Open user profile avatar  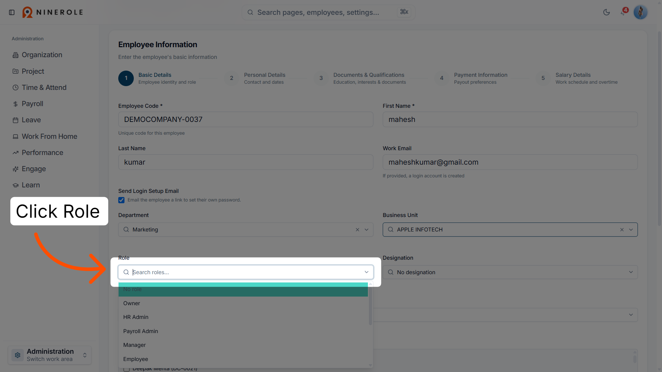point(641,12)
